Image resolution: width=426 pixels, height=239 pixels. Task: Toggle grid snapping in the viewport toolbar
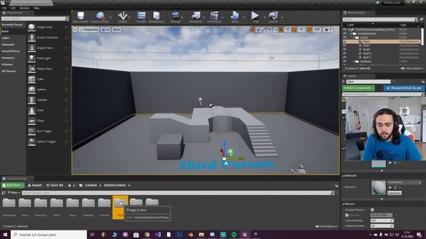[281, 29]
